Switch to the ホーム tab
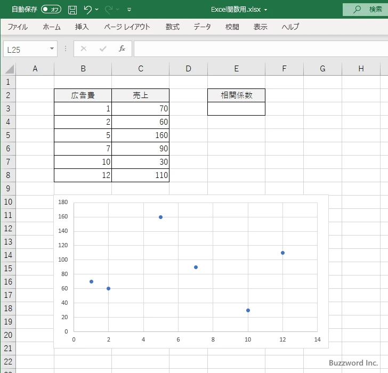Viewport: 388px width, 373px height. tap(52, 27)
